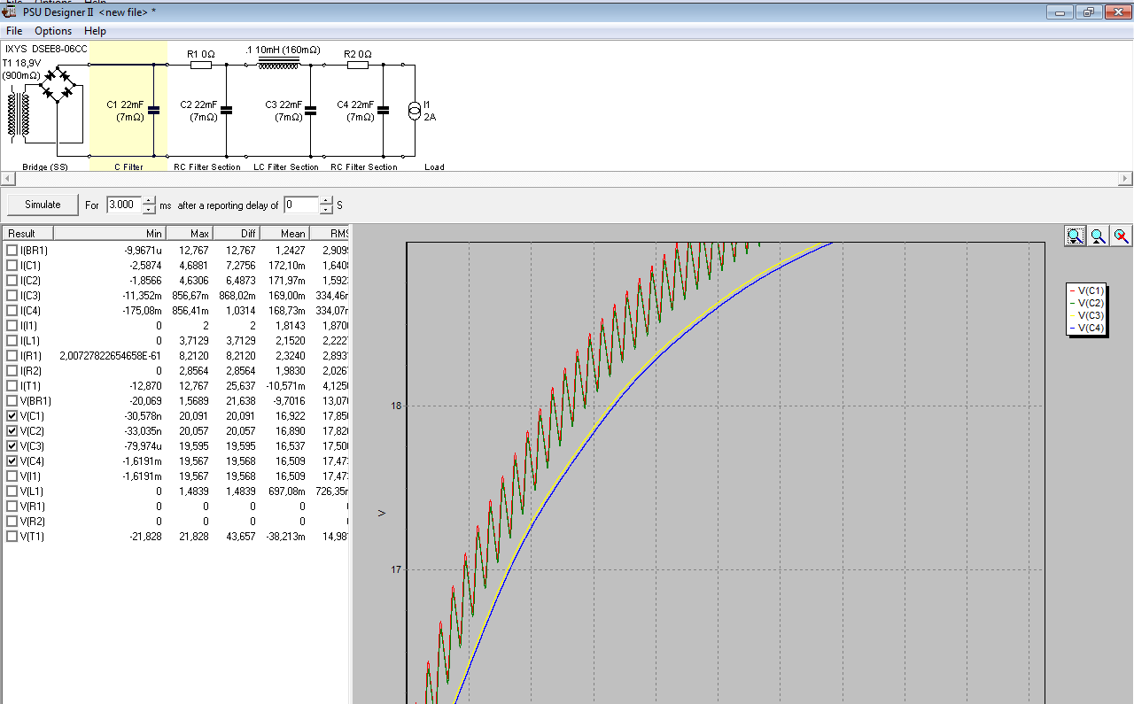Click the V(R1) row name

34,507
